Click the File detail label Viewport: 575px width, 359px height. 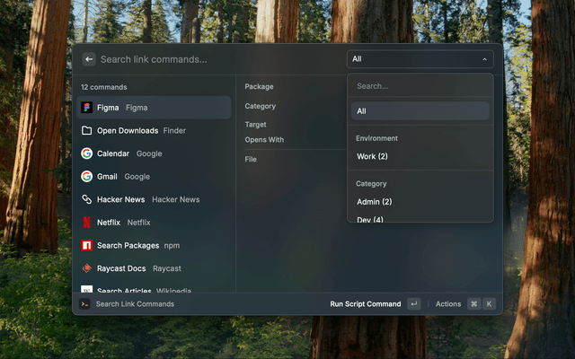click(x=251, y=160)
